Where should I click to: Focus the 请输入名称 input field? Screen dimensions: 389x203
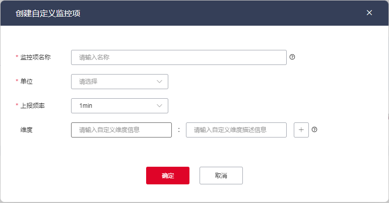point(179,57)
